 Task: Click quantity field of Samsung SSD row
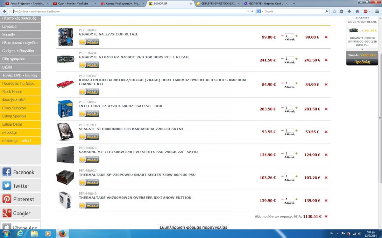(289, 154)
